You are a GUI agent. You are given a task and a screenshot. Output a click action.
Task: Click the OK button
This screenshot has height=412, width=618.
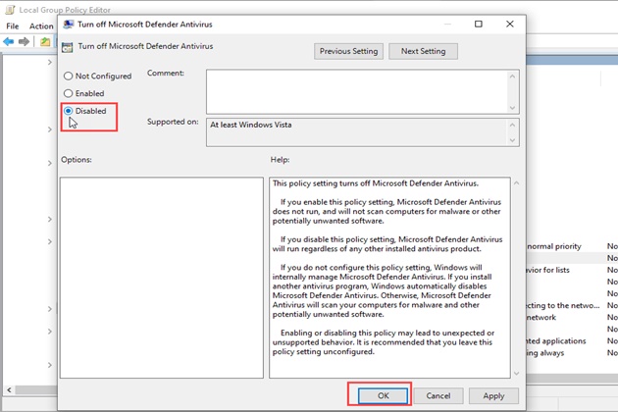pyautogui.click(x=384, y=396)
